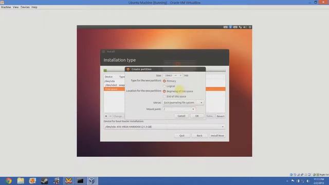Open File Explorer from the taskbar
329x185 pixels.
[21, 180]
